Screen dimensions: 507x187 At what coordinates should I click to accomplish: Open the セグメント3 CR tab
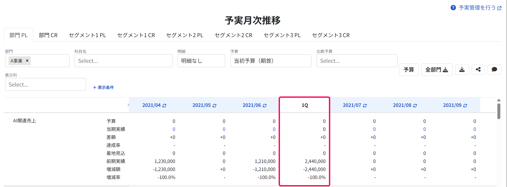pyautogui.click(x=331, y=35)
